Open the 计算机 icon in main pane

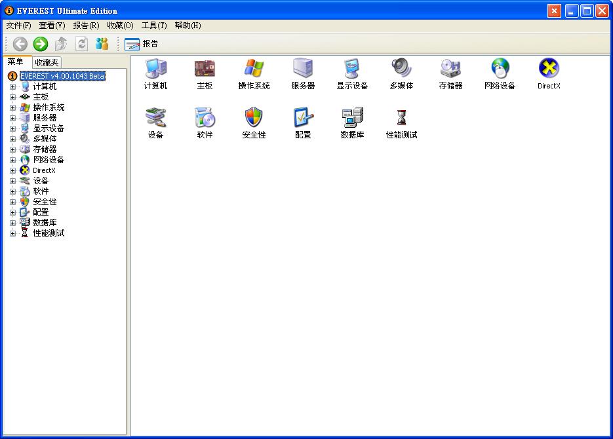point(155,69)
